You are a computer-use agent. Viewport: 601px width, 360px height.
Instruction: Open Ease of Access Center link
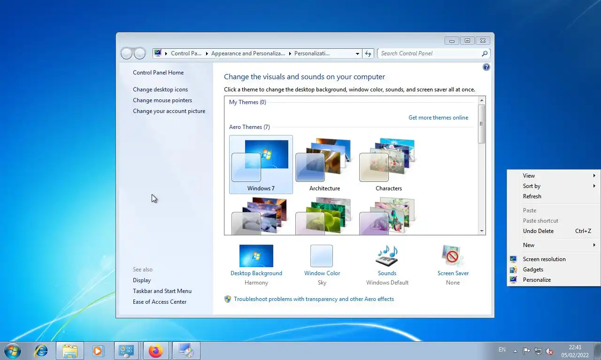coord(160,302)
